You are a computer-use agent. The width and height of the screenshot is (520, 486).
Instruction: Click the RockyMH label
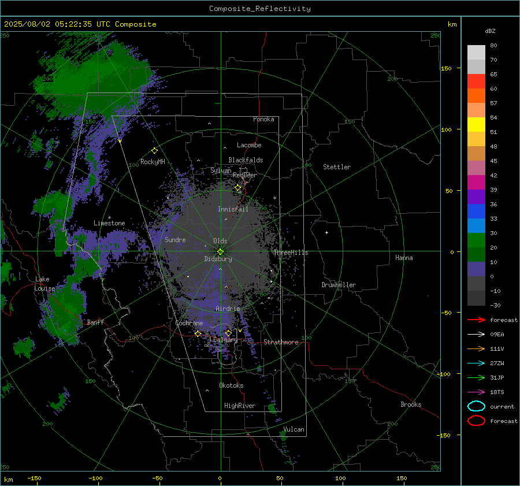coord(153,162)
